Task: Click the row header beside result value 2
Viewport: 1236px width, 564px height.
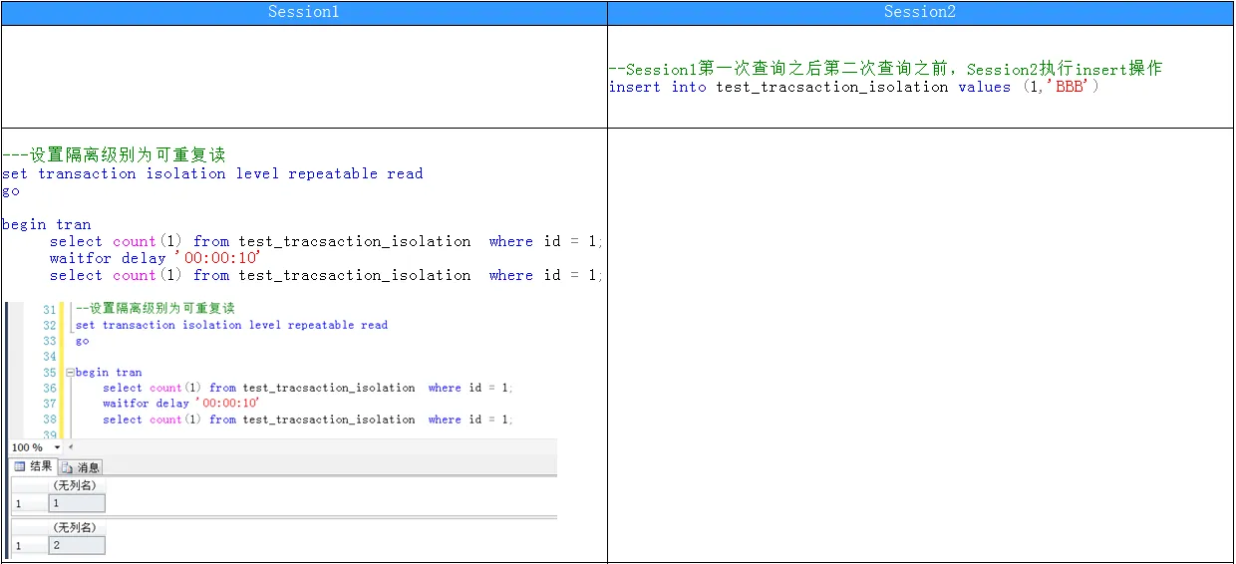Action: [x=29, y=546]
